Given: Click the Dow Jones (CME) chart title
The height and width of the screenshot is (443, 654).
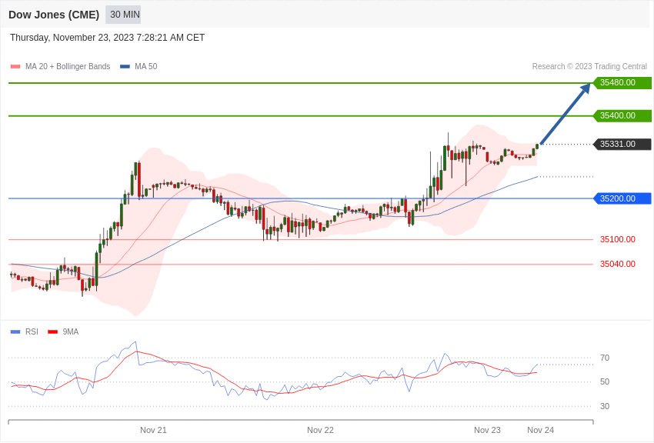Looking at the screenshot, I should pos(54,15).
